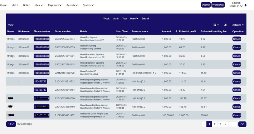Cancel order 250523095730079

(x=237, y=48)
